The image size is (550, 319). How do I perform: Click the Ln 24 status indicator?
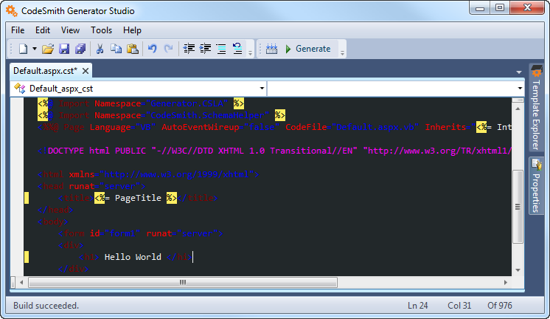point(417,305)
